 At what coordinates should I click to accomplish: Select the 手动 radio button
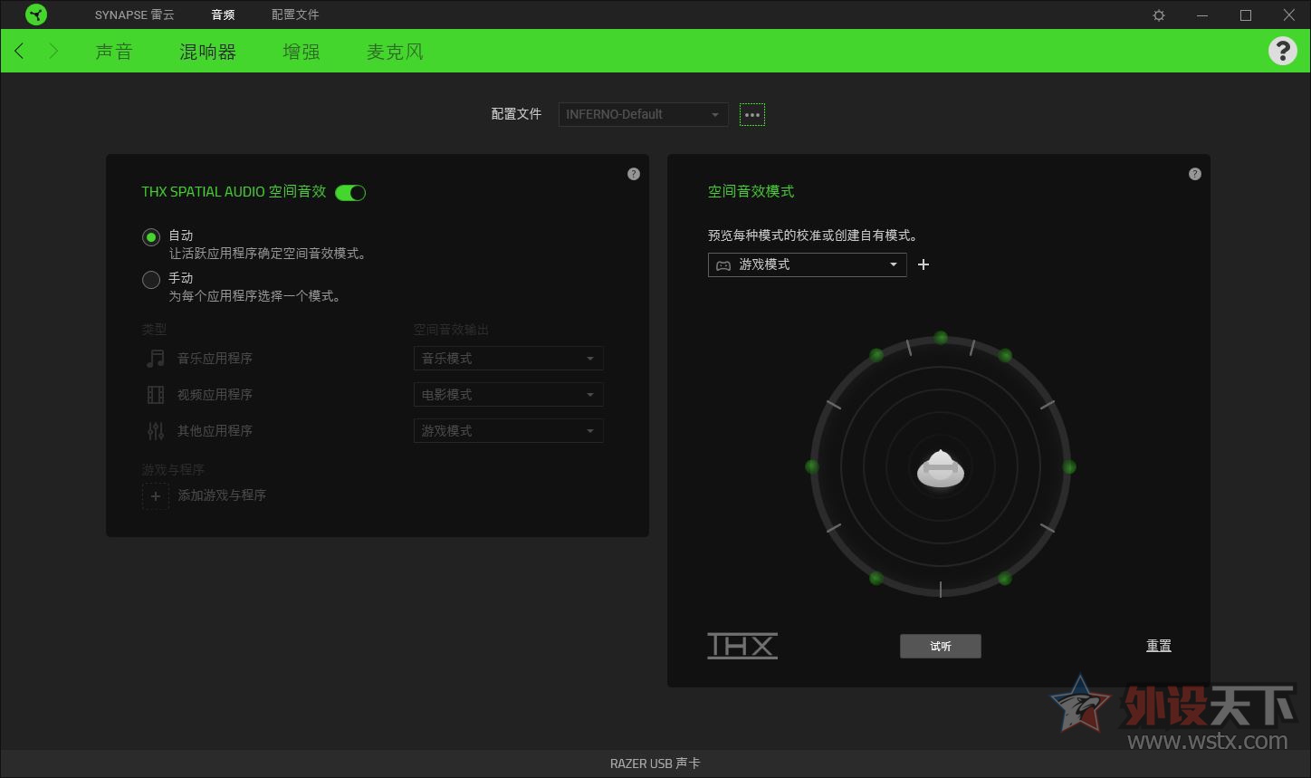click(151, 280)
